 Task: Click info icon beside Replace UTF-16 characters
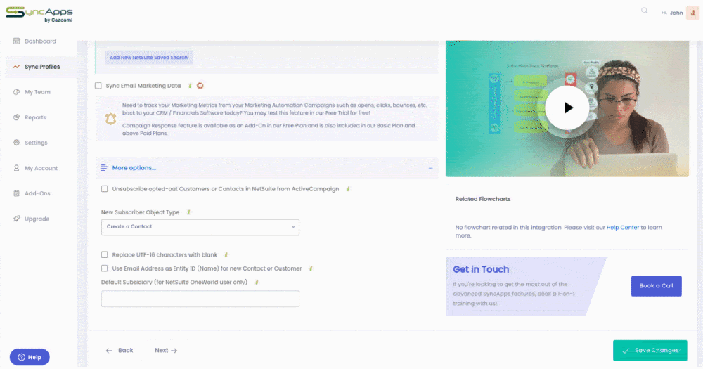click(x=226, y=254)
